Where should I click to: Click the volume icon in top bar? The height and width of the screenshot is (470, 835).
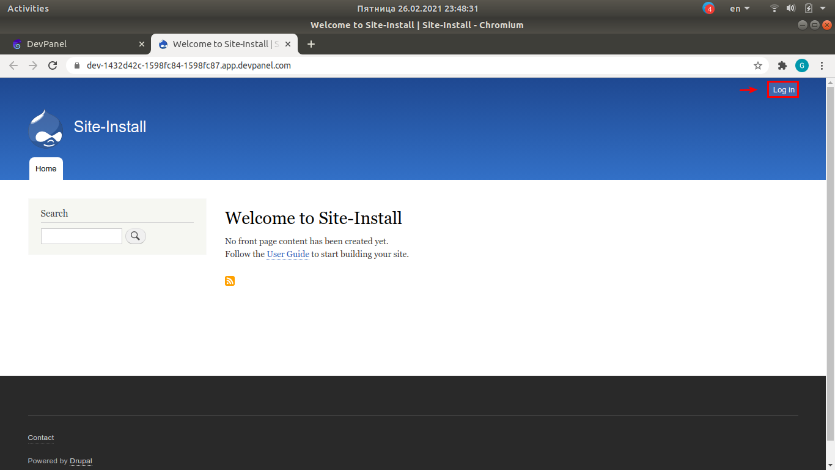791,8
